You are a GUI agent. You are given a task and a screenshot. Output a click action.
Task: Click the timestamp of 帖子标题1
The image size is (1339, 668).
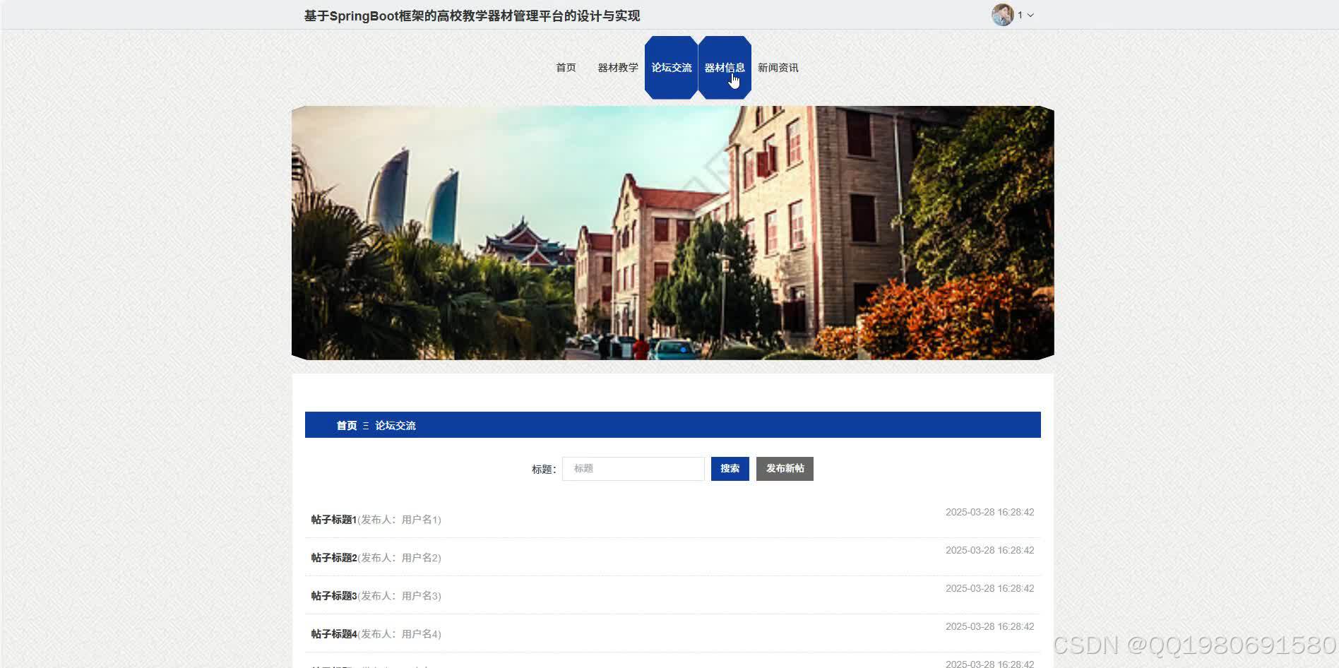coord(989,512)
